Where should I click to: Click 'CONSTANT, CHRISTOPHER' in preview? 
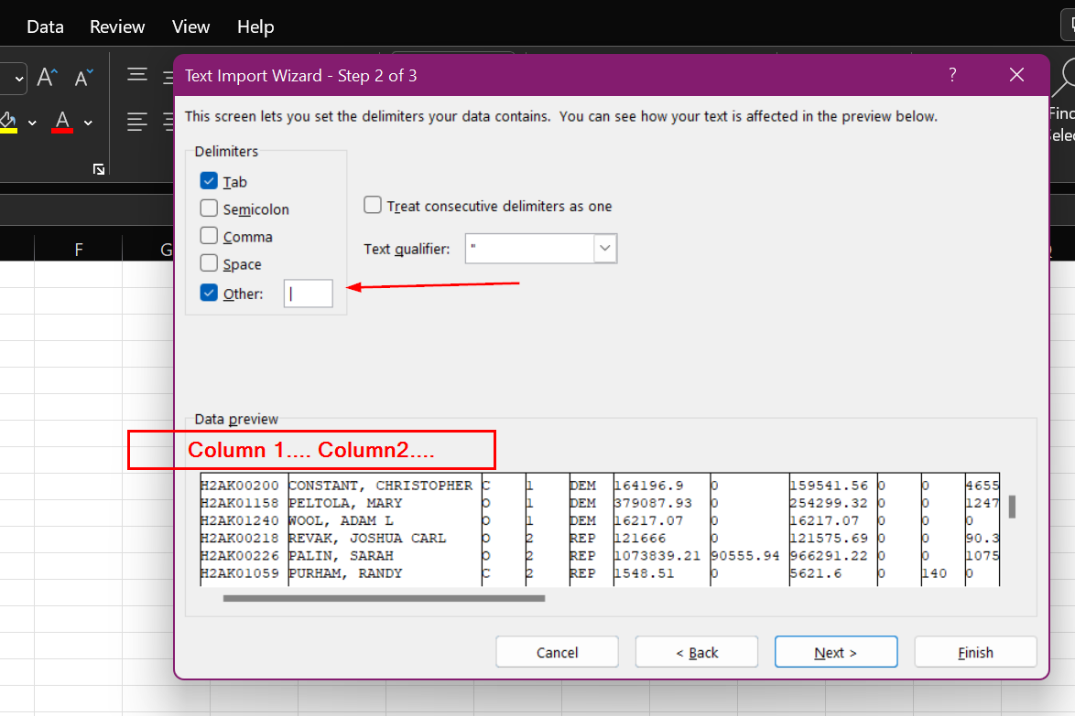pos(381,486)
